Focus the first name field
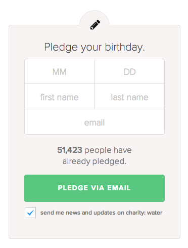The height and width of the screenshot is (248, 188). click(x=60, y=97)
